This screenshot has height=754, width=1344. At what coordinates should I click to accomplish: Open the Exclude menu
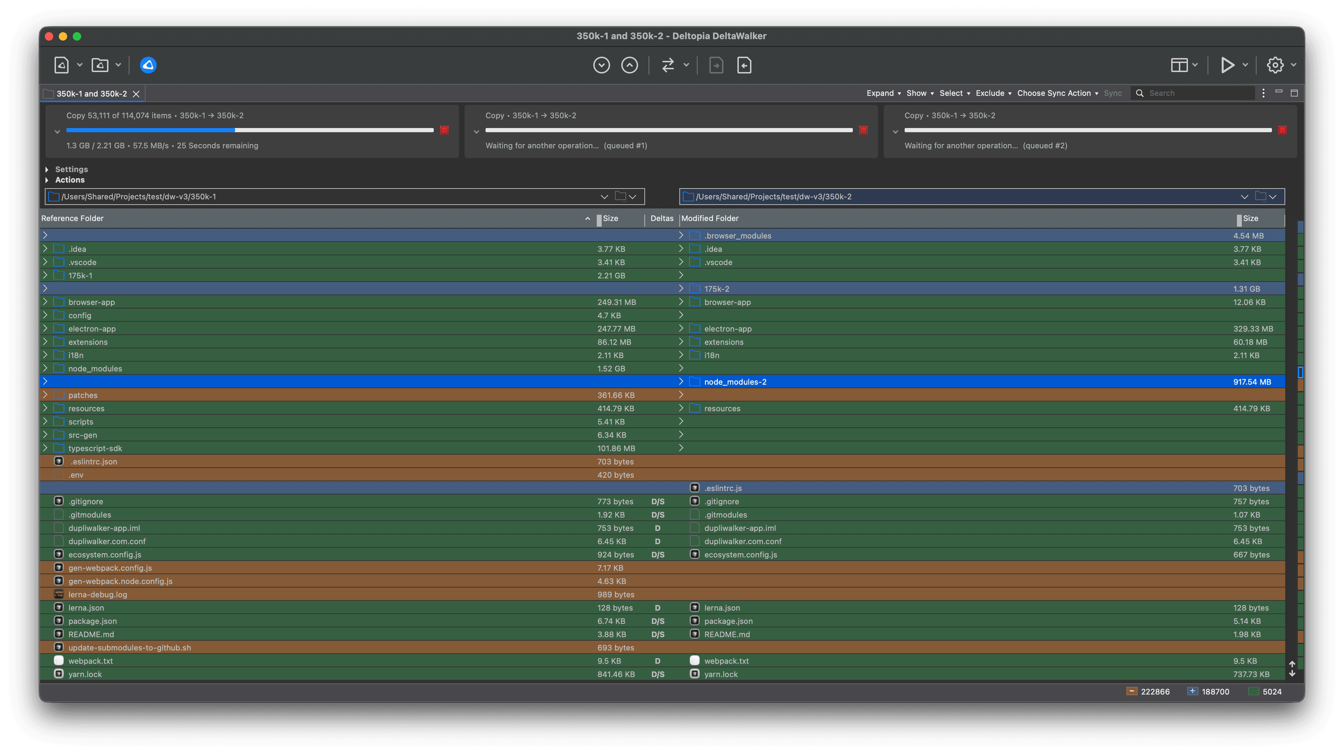[x=994, y=93]
